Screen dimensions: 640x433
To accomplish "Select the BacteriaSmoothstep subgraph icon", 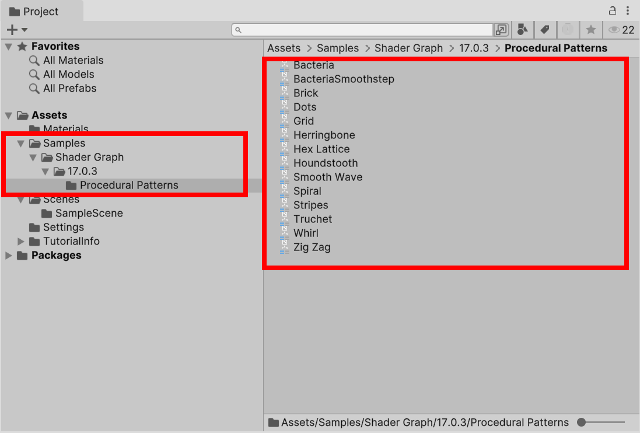I will point(285,79).
